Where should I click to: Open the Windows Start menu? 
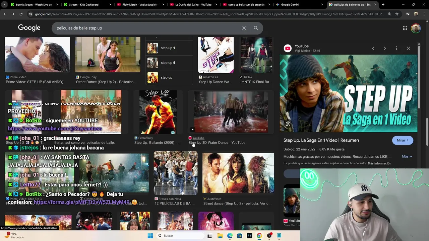[x=150, y=236]
